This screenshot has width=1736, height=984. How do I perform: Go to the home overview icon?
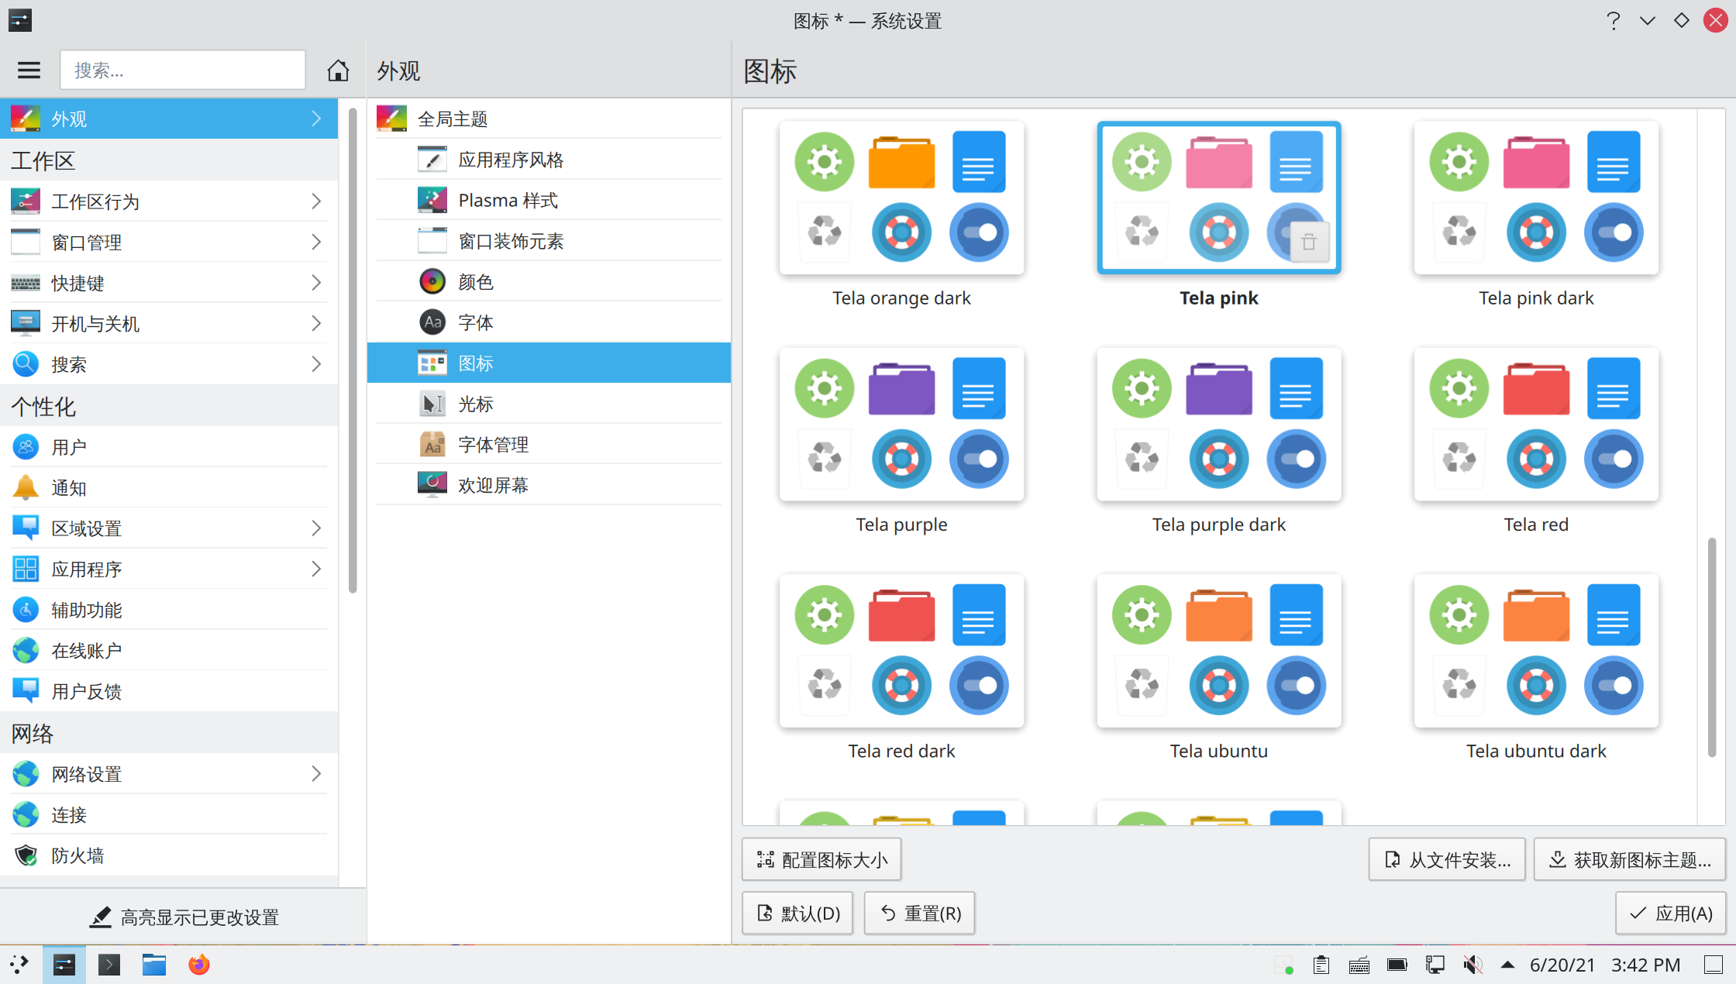tap(337, 71)
